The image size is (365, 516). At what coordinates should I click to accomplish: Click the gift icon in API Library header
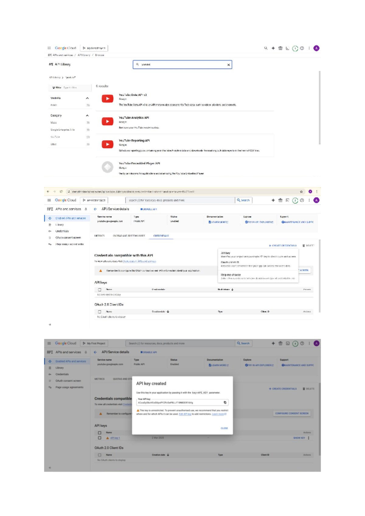click(280, 48)
